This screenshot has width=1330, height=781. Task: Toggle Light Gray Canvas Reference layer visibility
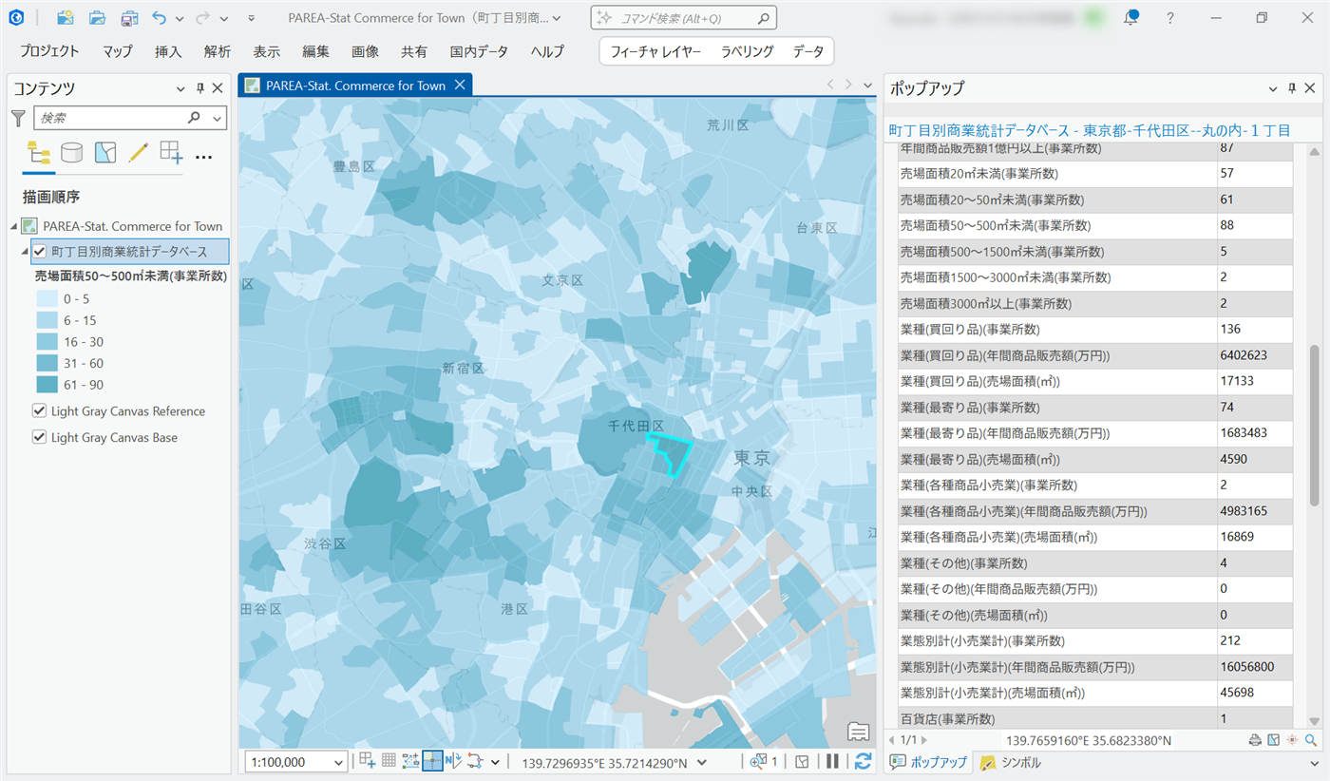click(40, 411)
